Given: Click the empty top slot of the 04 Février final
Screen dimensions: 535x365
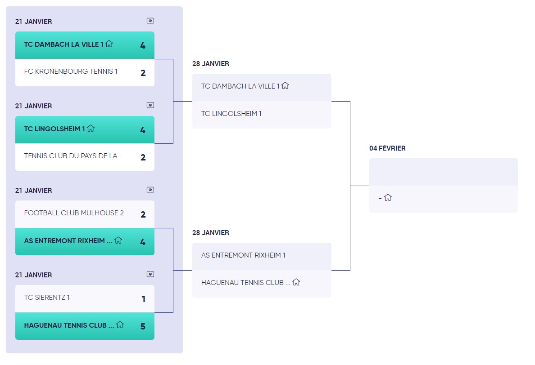Looking at the screenshot, I should (443, 172).
